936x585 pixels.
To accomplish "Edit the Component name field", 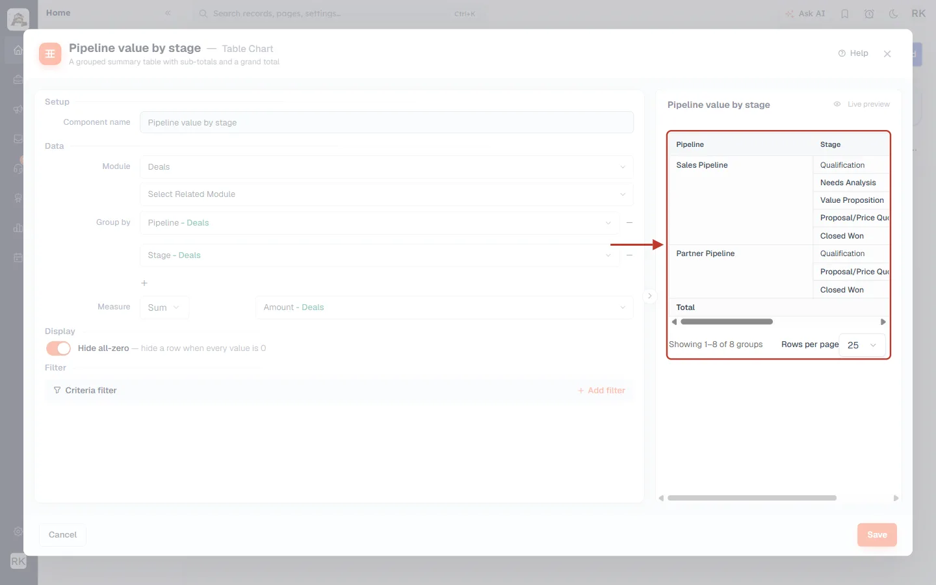I will [x=387, y=122].
